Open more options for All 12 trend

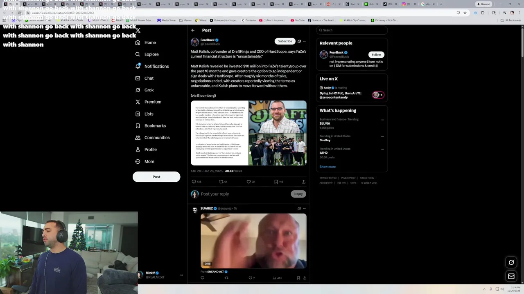click(382, 149)
